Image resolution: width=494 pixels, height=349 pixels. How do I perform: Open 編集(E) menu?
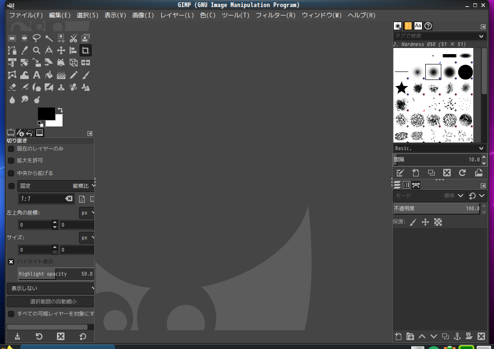(60, 15)
